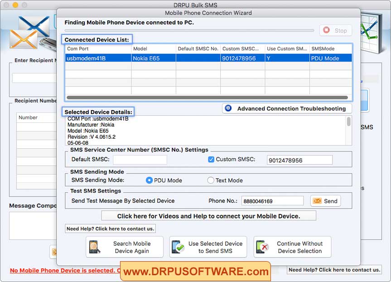
Task: Click Need Help contact link in main window
Action: point(334,270)
